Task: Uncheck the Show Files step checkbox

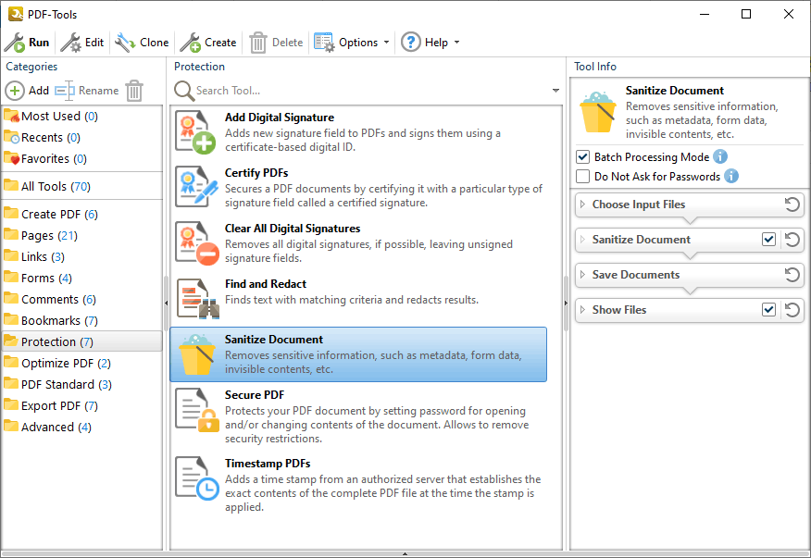Action: 769,309
